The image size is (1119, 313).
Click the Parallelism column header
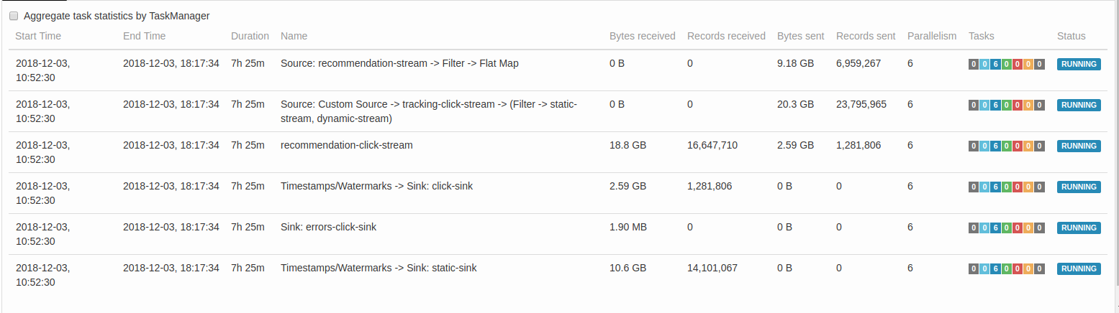point(932,36)
